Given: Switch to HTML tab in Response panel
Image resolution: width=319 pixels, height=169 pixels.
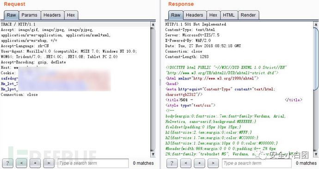Looking at the screenshot, I should 229,15.
